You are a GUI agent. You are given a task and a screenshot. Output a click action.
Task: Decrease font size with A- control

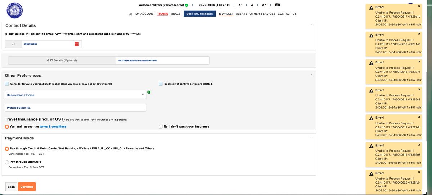[240, 5]
